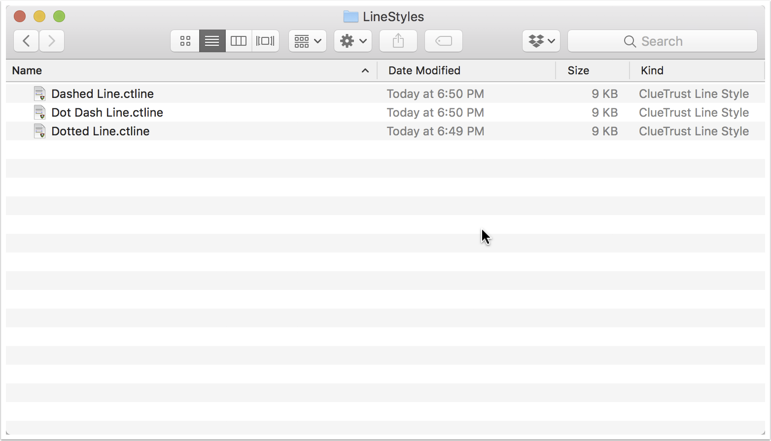Go forward to the next folder

tap(52, 41)
